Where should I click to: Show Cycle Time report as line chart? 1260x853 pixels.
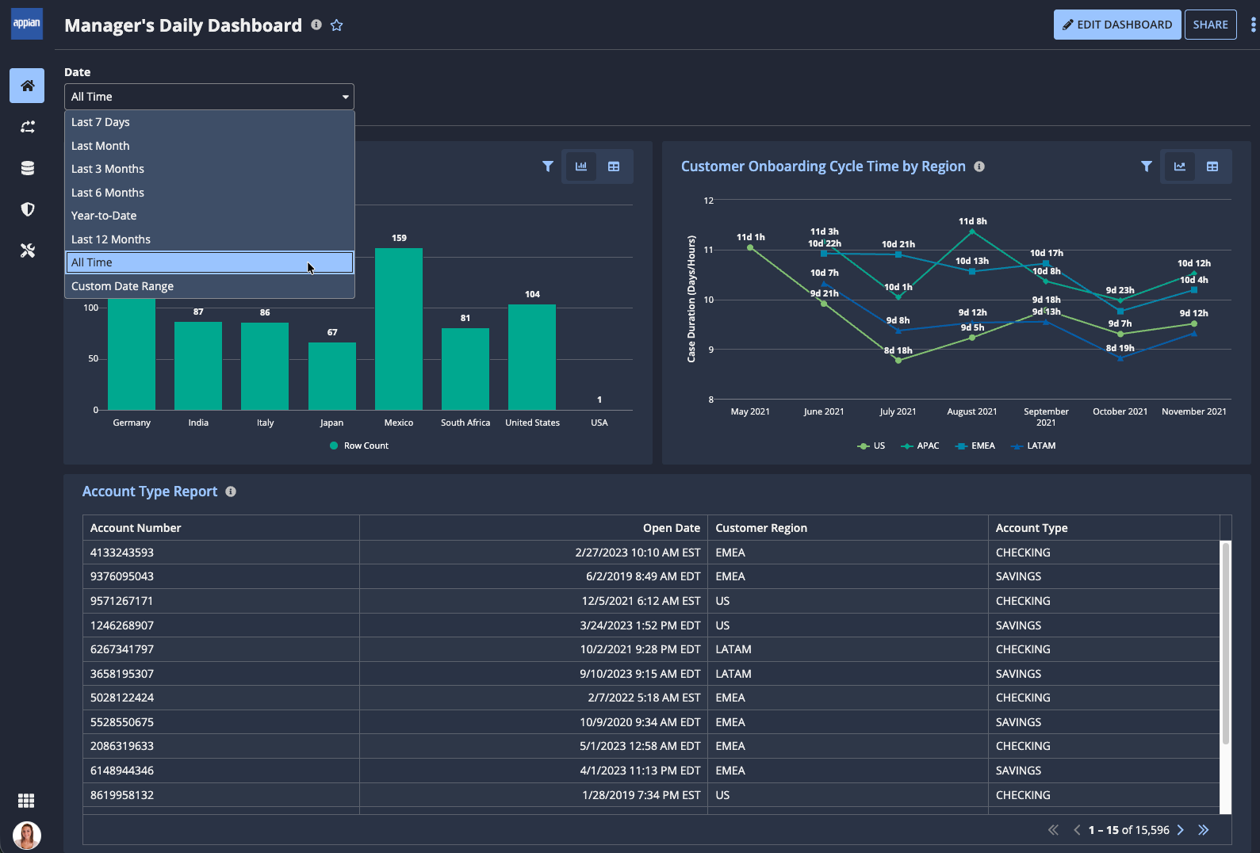point(1180,166)
